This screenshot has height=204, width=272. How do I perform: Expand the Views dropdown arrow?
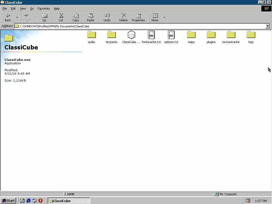coord(164,17)
